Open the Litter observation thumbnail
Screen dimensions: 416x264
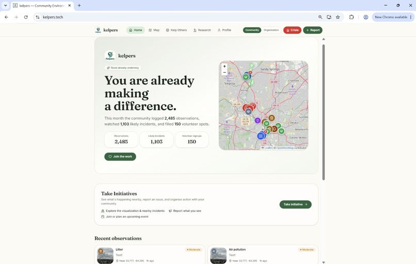[x=105, y=256]
